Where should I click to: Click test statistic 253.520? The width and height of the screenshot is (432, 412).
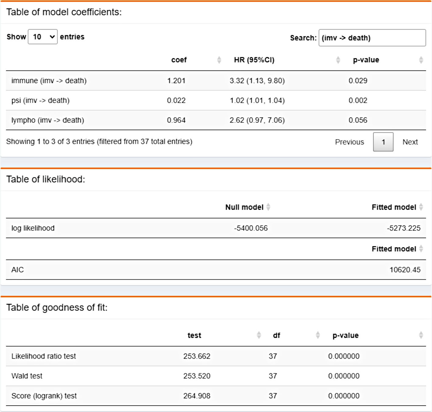[x=197, y=376]
